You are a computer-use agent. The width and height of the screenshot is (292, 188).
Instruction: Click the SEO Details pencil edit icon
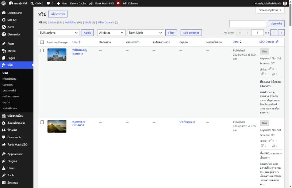277,42
